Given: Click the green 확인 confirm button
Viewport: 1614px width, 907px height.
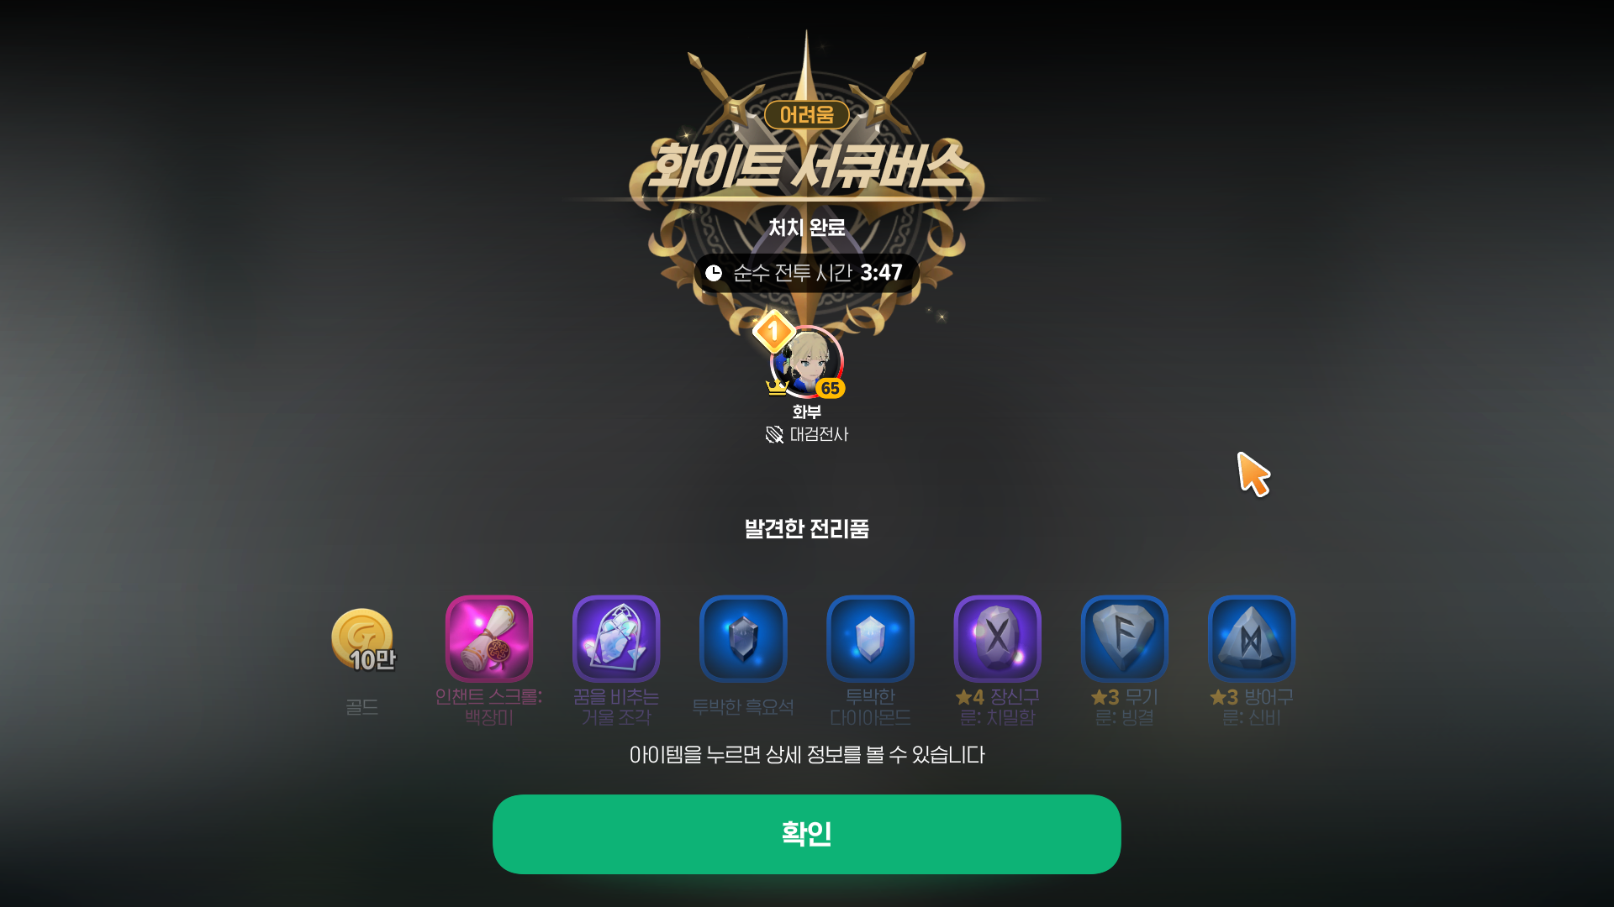Looking at the screenshot, I should pos(806,834).
